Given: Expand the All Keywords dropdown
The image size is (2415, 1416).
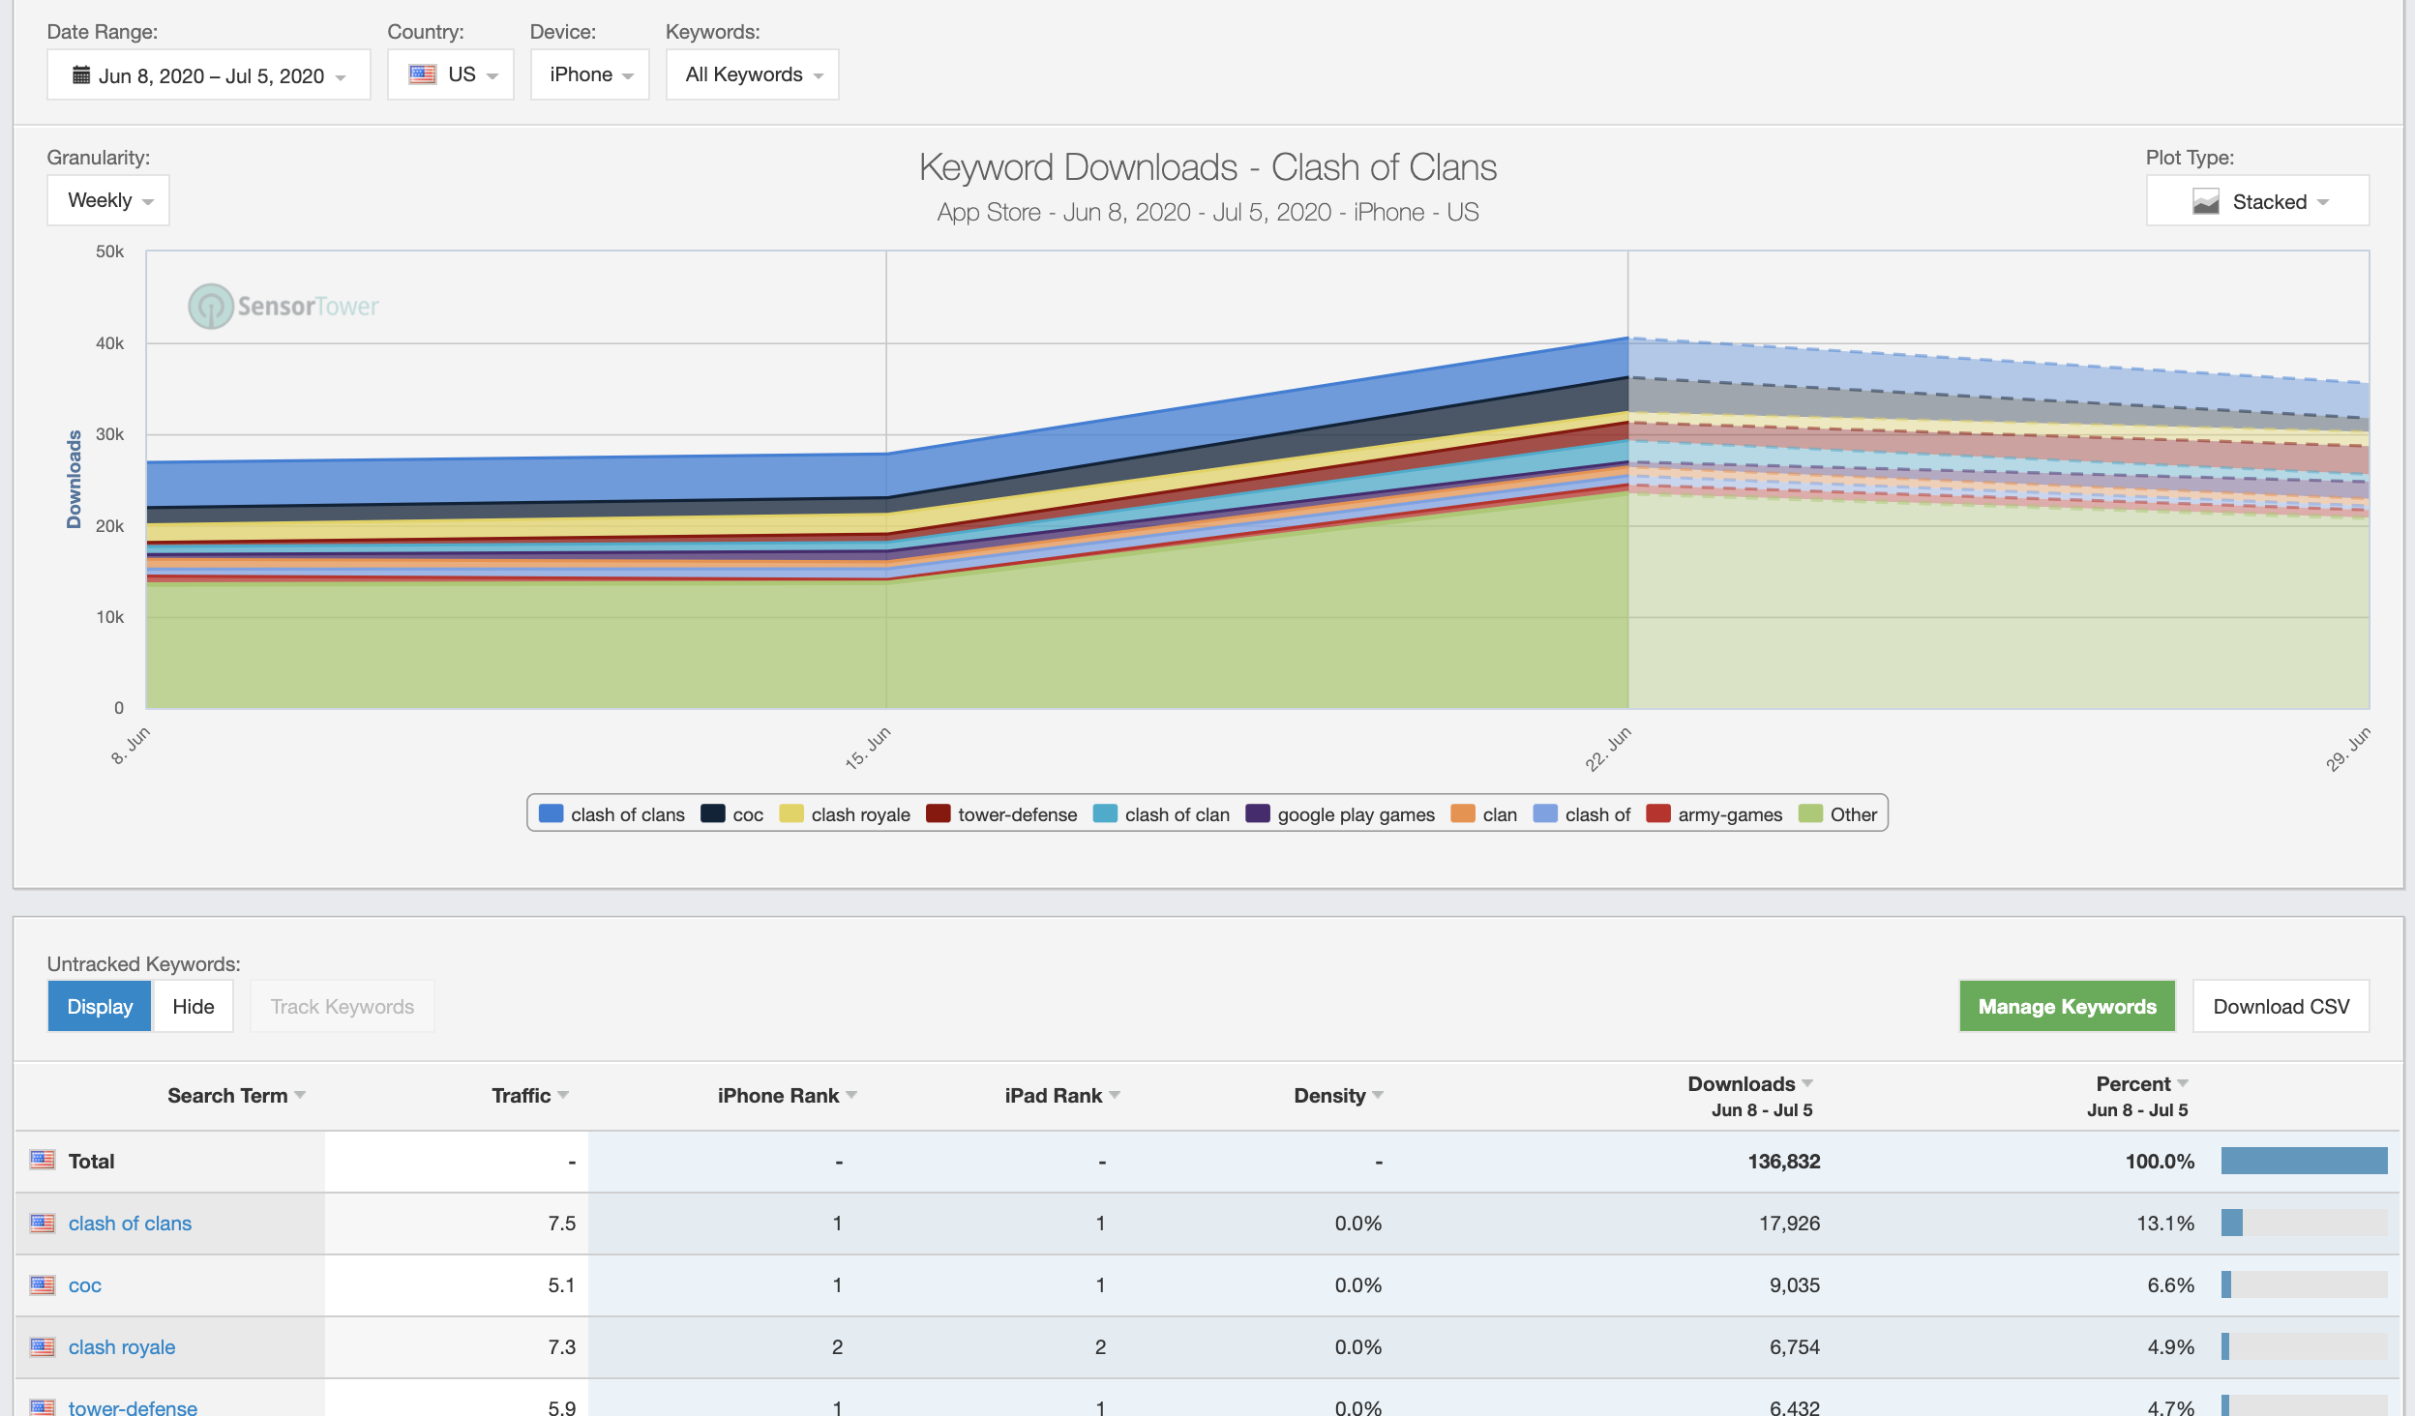Looking at the screenshot, I should [x=752, y=74].
